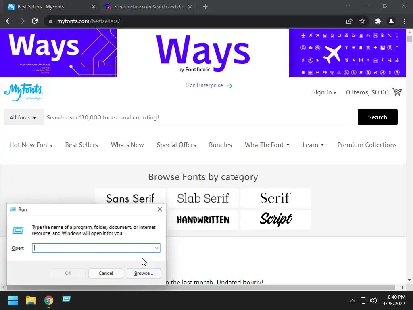Open the All fonts filter dropdown
The image size is (413, 310).
coord(23,117)
